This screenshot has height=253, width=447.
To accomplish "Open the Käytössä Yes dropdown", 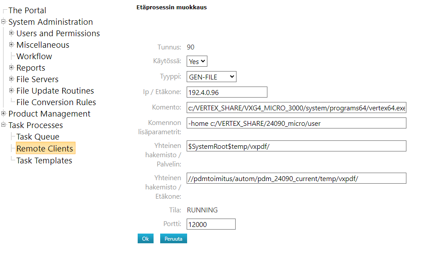I will 197,61.
